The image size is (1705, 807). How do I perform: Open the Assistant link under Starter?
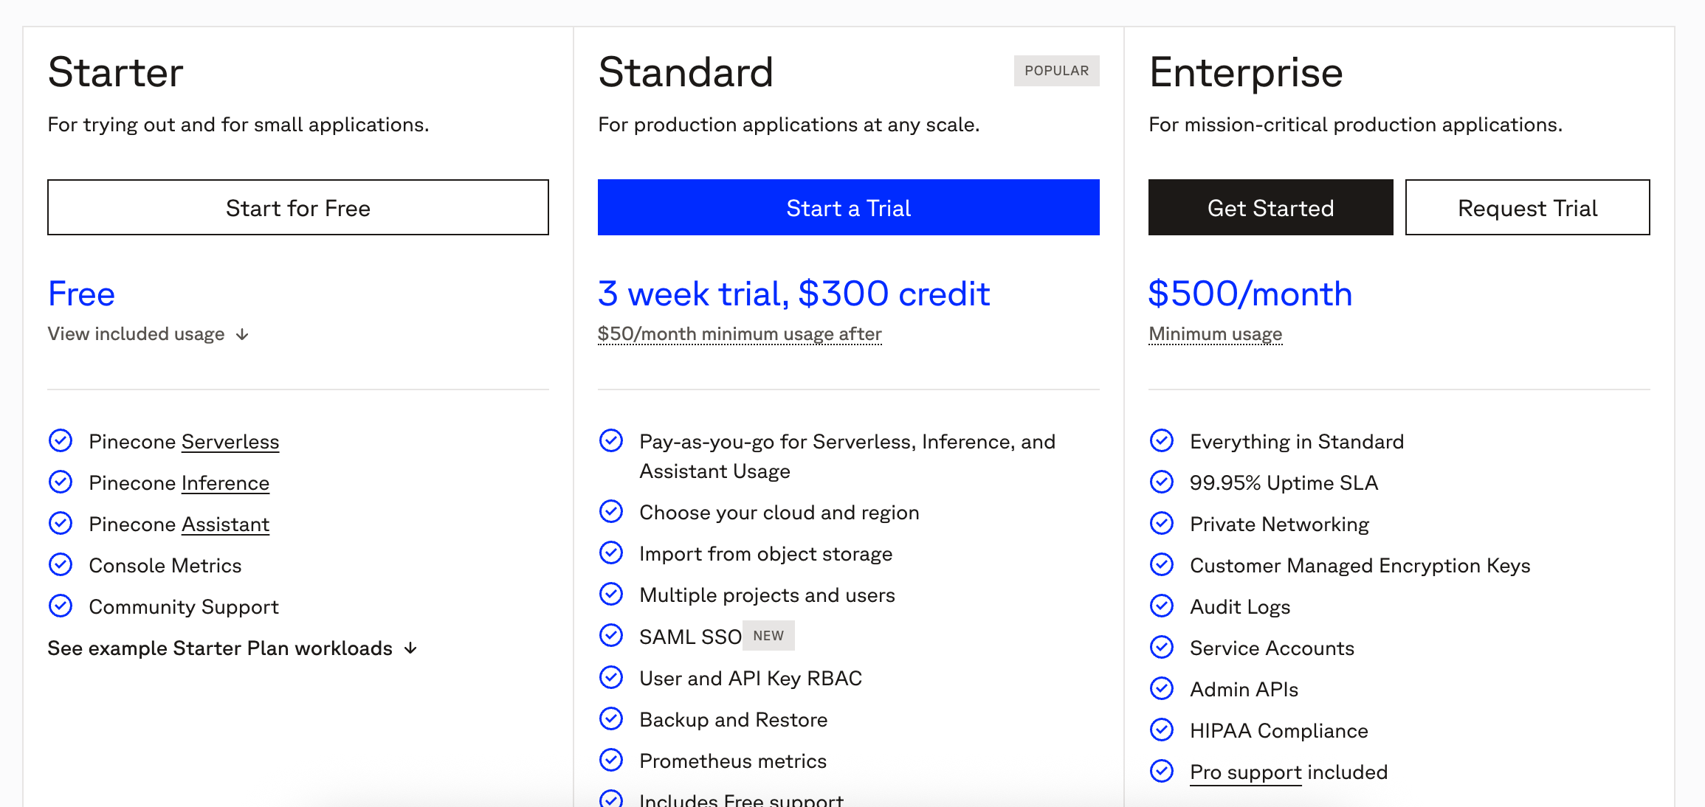(225, 524)
